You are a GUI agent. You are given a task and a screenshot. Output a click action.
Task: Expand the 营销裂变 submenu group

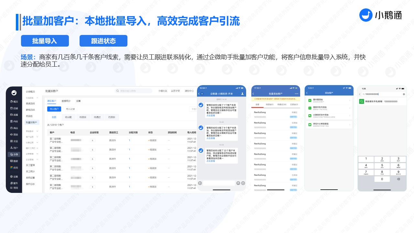click(32, 131)
